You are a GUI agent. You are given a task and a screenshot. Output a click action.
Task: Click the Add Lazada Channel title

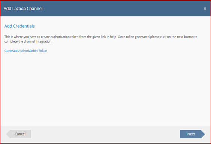click(x=23, y=9)
